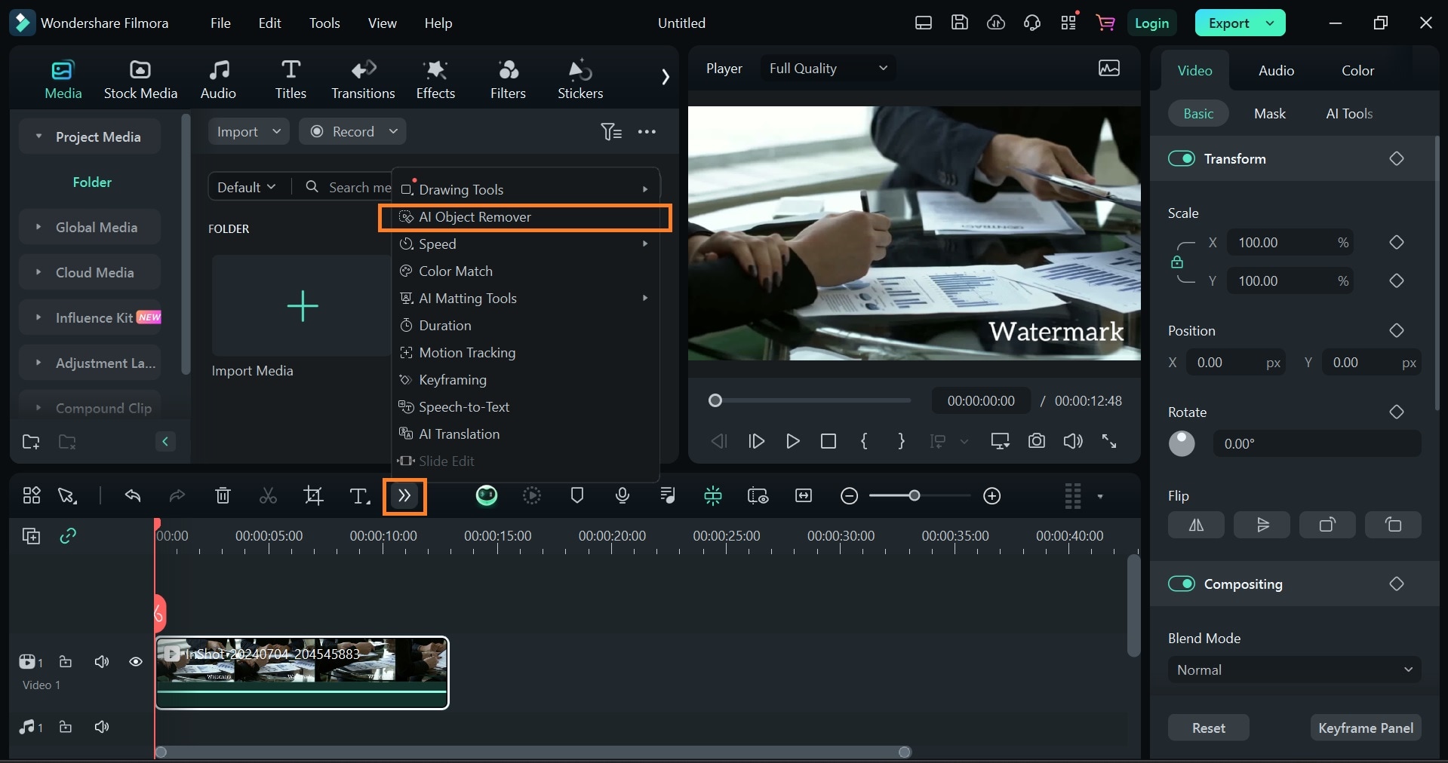Open the Filters panel
1448x763 pixels.
pyautogui.click(x=508, y=79)
